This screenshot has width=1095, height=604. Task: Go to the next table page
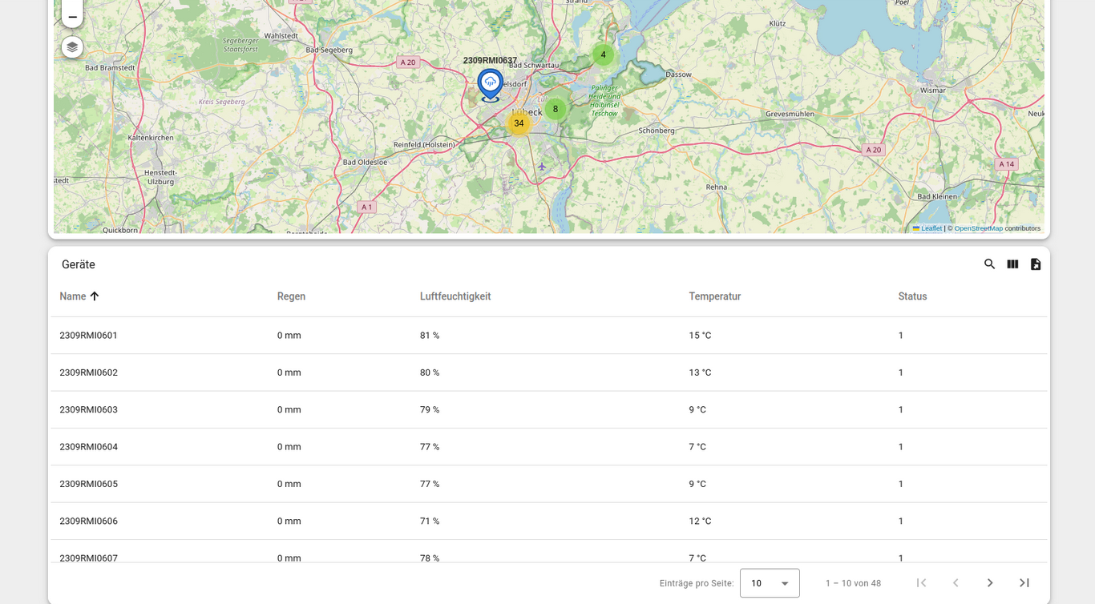(x=990, y=583)
